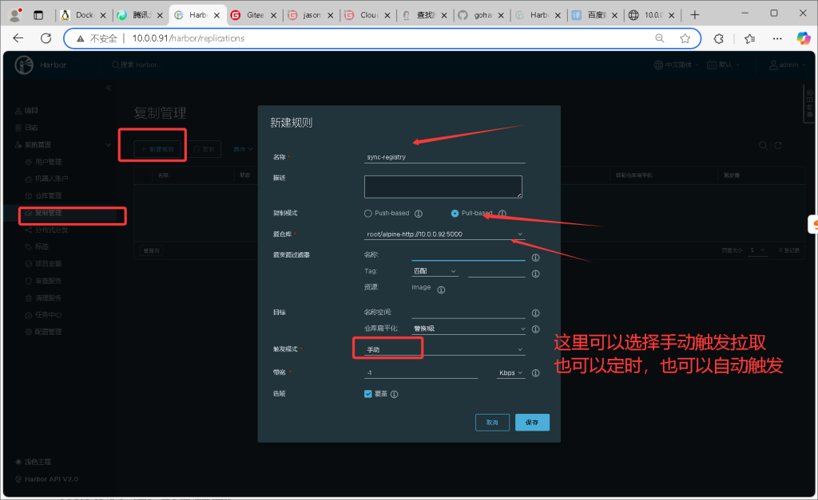Open the Copilot icon in Edge toolbar
This screenshot has height=500, width=818.
[x=803, y=38]
